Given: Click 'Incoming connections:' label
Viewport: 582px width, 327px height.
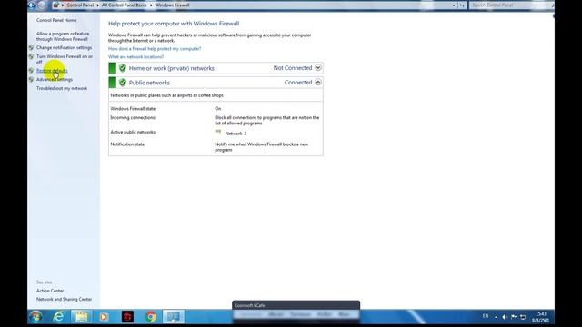Looking at the screenshot, I should pos(133,117).
